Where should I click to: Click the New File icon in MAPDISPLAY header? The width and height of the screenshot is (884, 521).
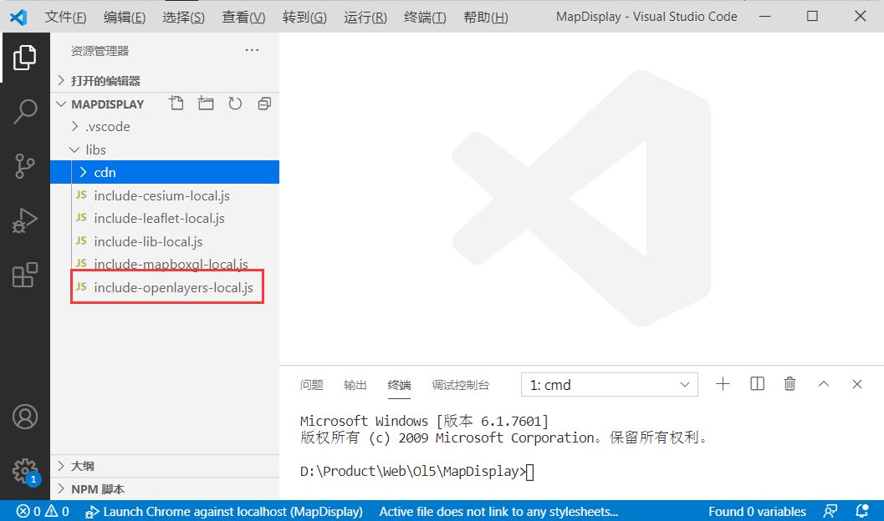point(176,104)
